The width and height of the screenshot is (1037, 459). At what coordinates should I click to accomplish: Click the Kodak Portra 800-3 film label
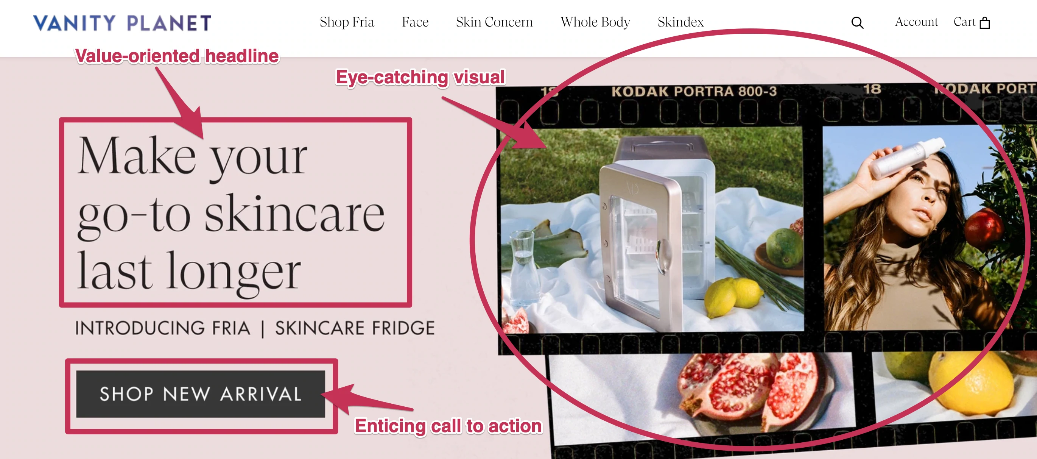click(694, 92)
